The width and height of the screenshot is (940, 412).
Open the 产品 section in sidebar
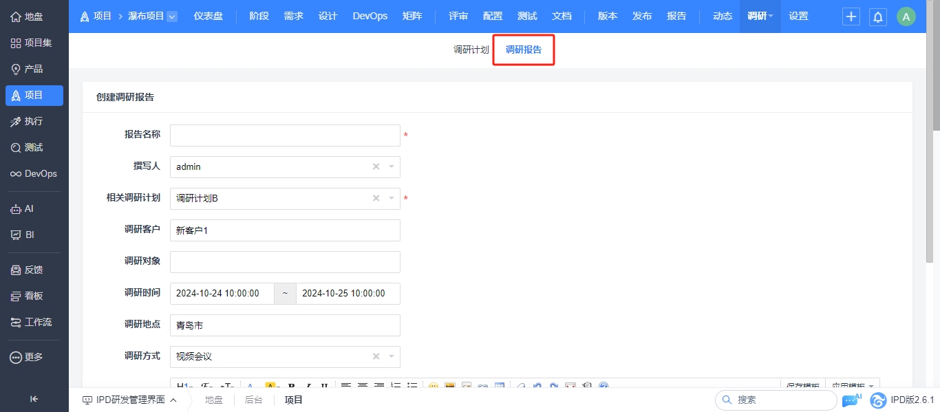28,69
